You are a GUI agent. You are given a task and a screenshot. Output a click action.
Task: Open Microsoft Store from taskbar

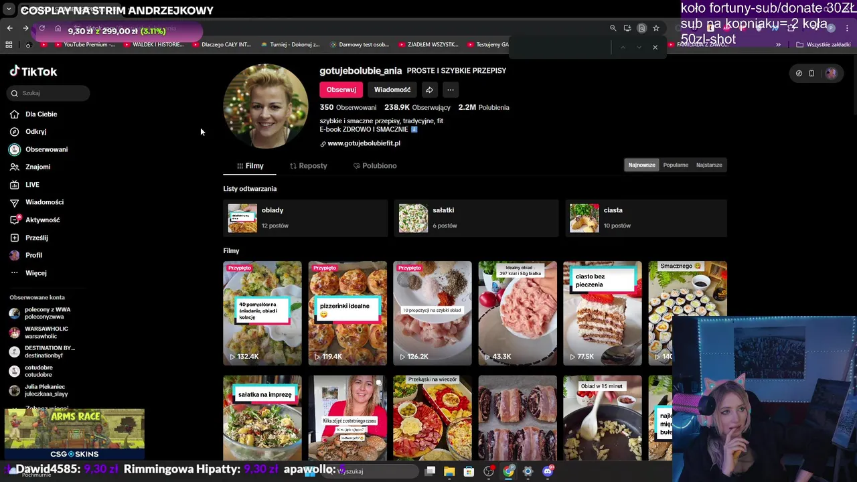coord(469,471)
